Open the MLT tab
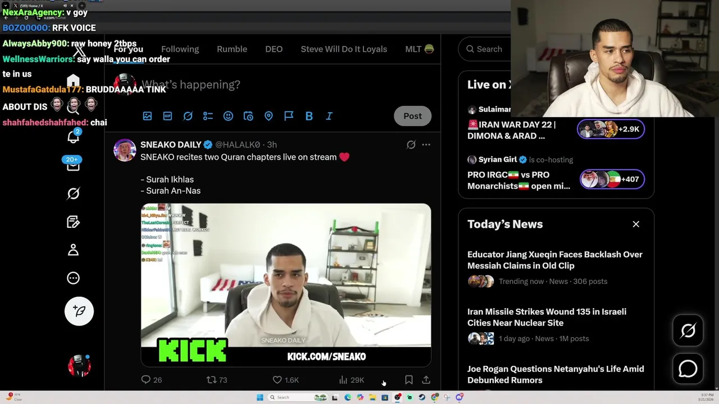The height and width of the screenshot is (404, 719). pyautogui.click(x=419, y=49)
